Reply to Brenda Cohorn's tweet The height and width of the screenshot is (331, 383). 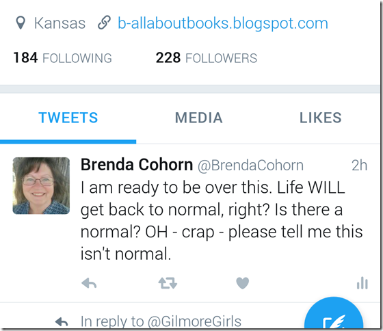89,283
